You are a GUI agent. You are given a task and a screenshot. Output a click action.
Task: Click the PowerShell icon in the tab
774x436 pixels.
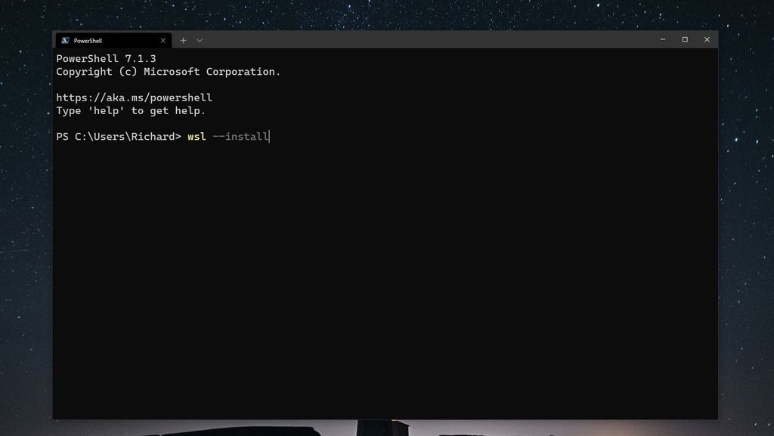[65, 41]
